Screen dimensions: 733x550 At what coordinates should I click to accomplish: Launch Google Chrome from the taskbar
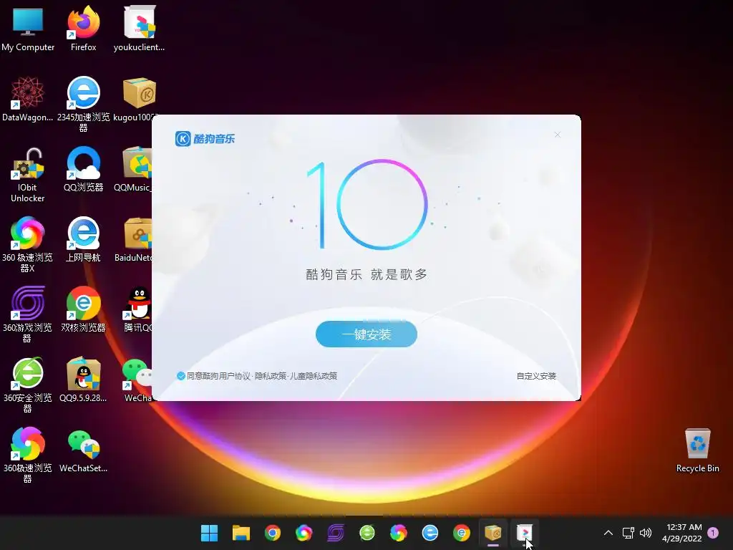coord(273,533)
